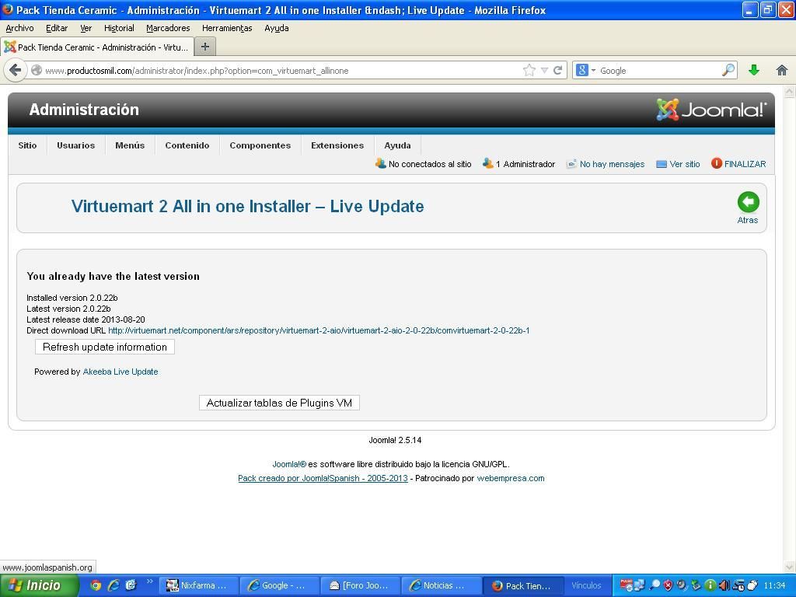Launch Internet Explorer from quick launch

(x=113, y=585)
